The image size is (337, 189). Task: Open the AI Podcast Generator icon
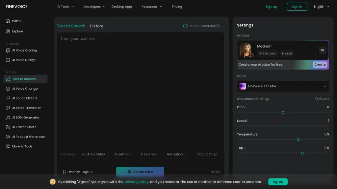[8, 137]
